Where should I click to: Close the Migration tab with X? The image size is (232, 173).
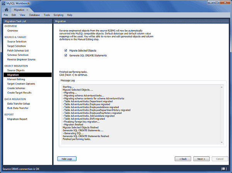coord(27,10)
